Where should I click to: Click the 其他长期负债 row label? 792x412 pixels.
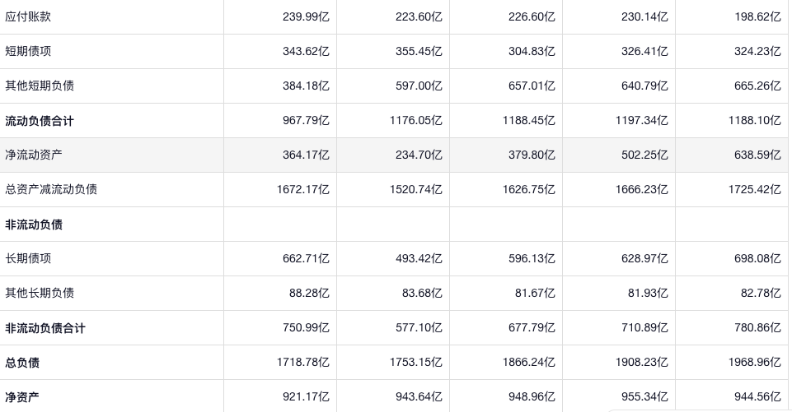40,293
